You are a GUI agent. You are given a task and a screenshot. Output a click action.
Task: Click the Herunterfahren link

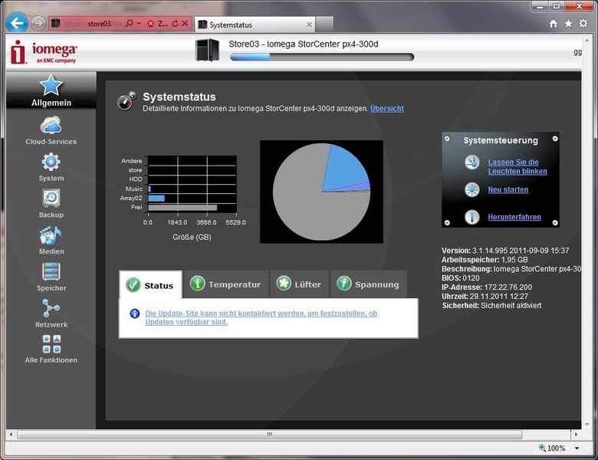coord(514,217)
